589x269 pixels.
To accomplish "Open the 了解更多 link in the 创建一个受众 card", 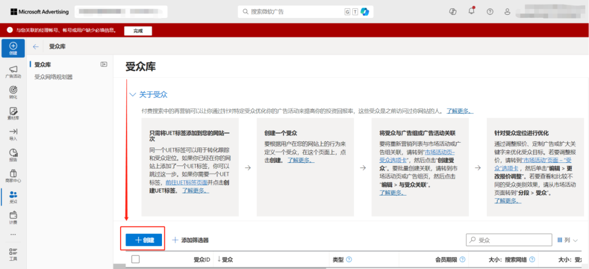I will (301, 160).
